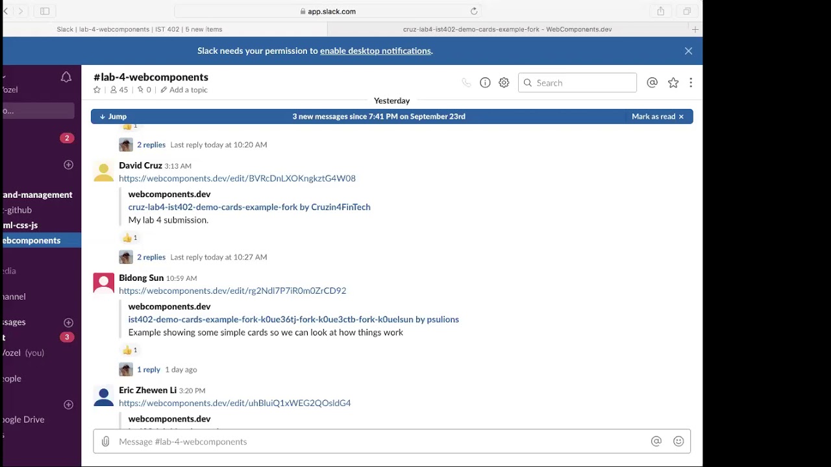This screenshot has height=467, width=831.
Task: Open more options vertical dots
Action: coord(691,82)
